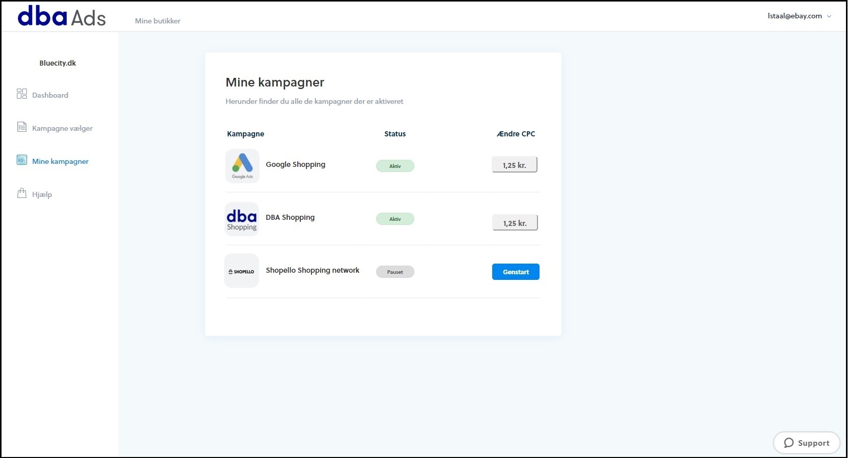848x458 pixels.
Task: Click Aktiv status badge for Google Shopping
Action: 395,166
